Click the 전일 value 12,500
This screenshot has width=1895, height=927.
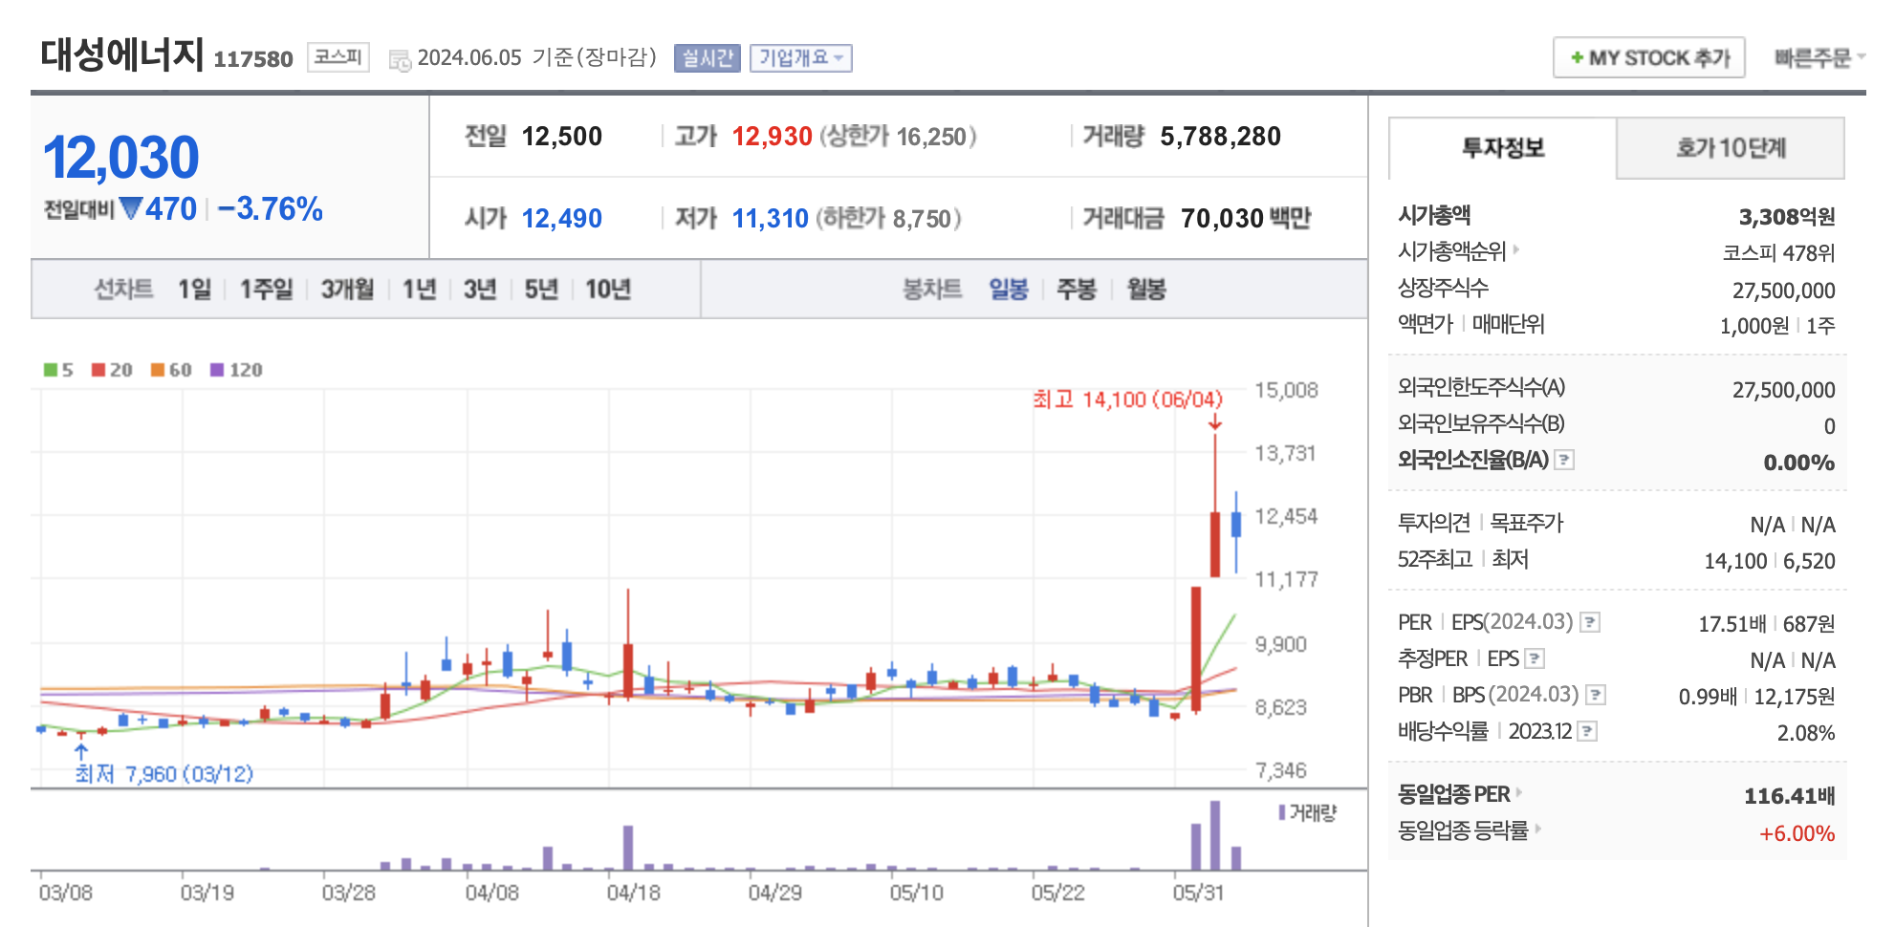coord(562,137)
